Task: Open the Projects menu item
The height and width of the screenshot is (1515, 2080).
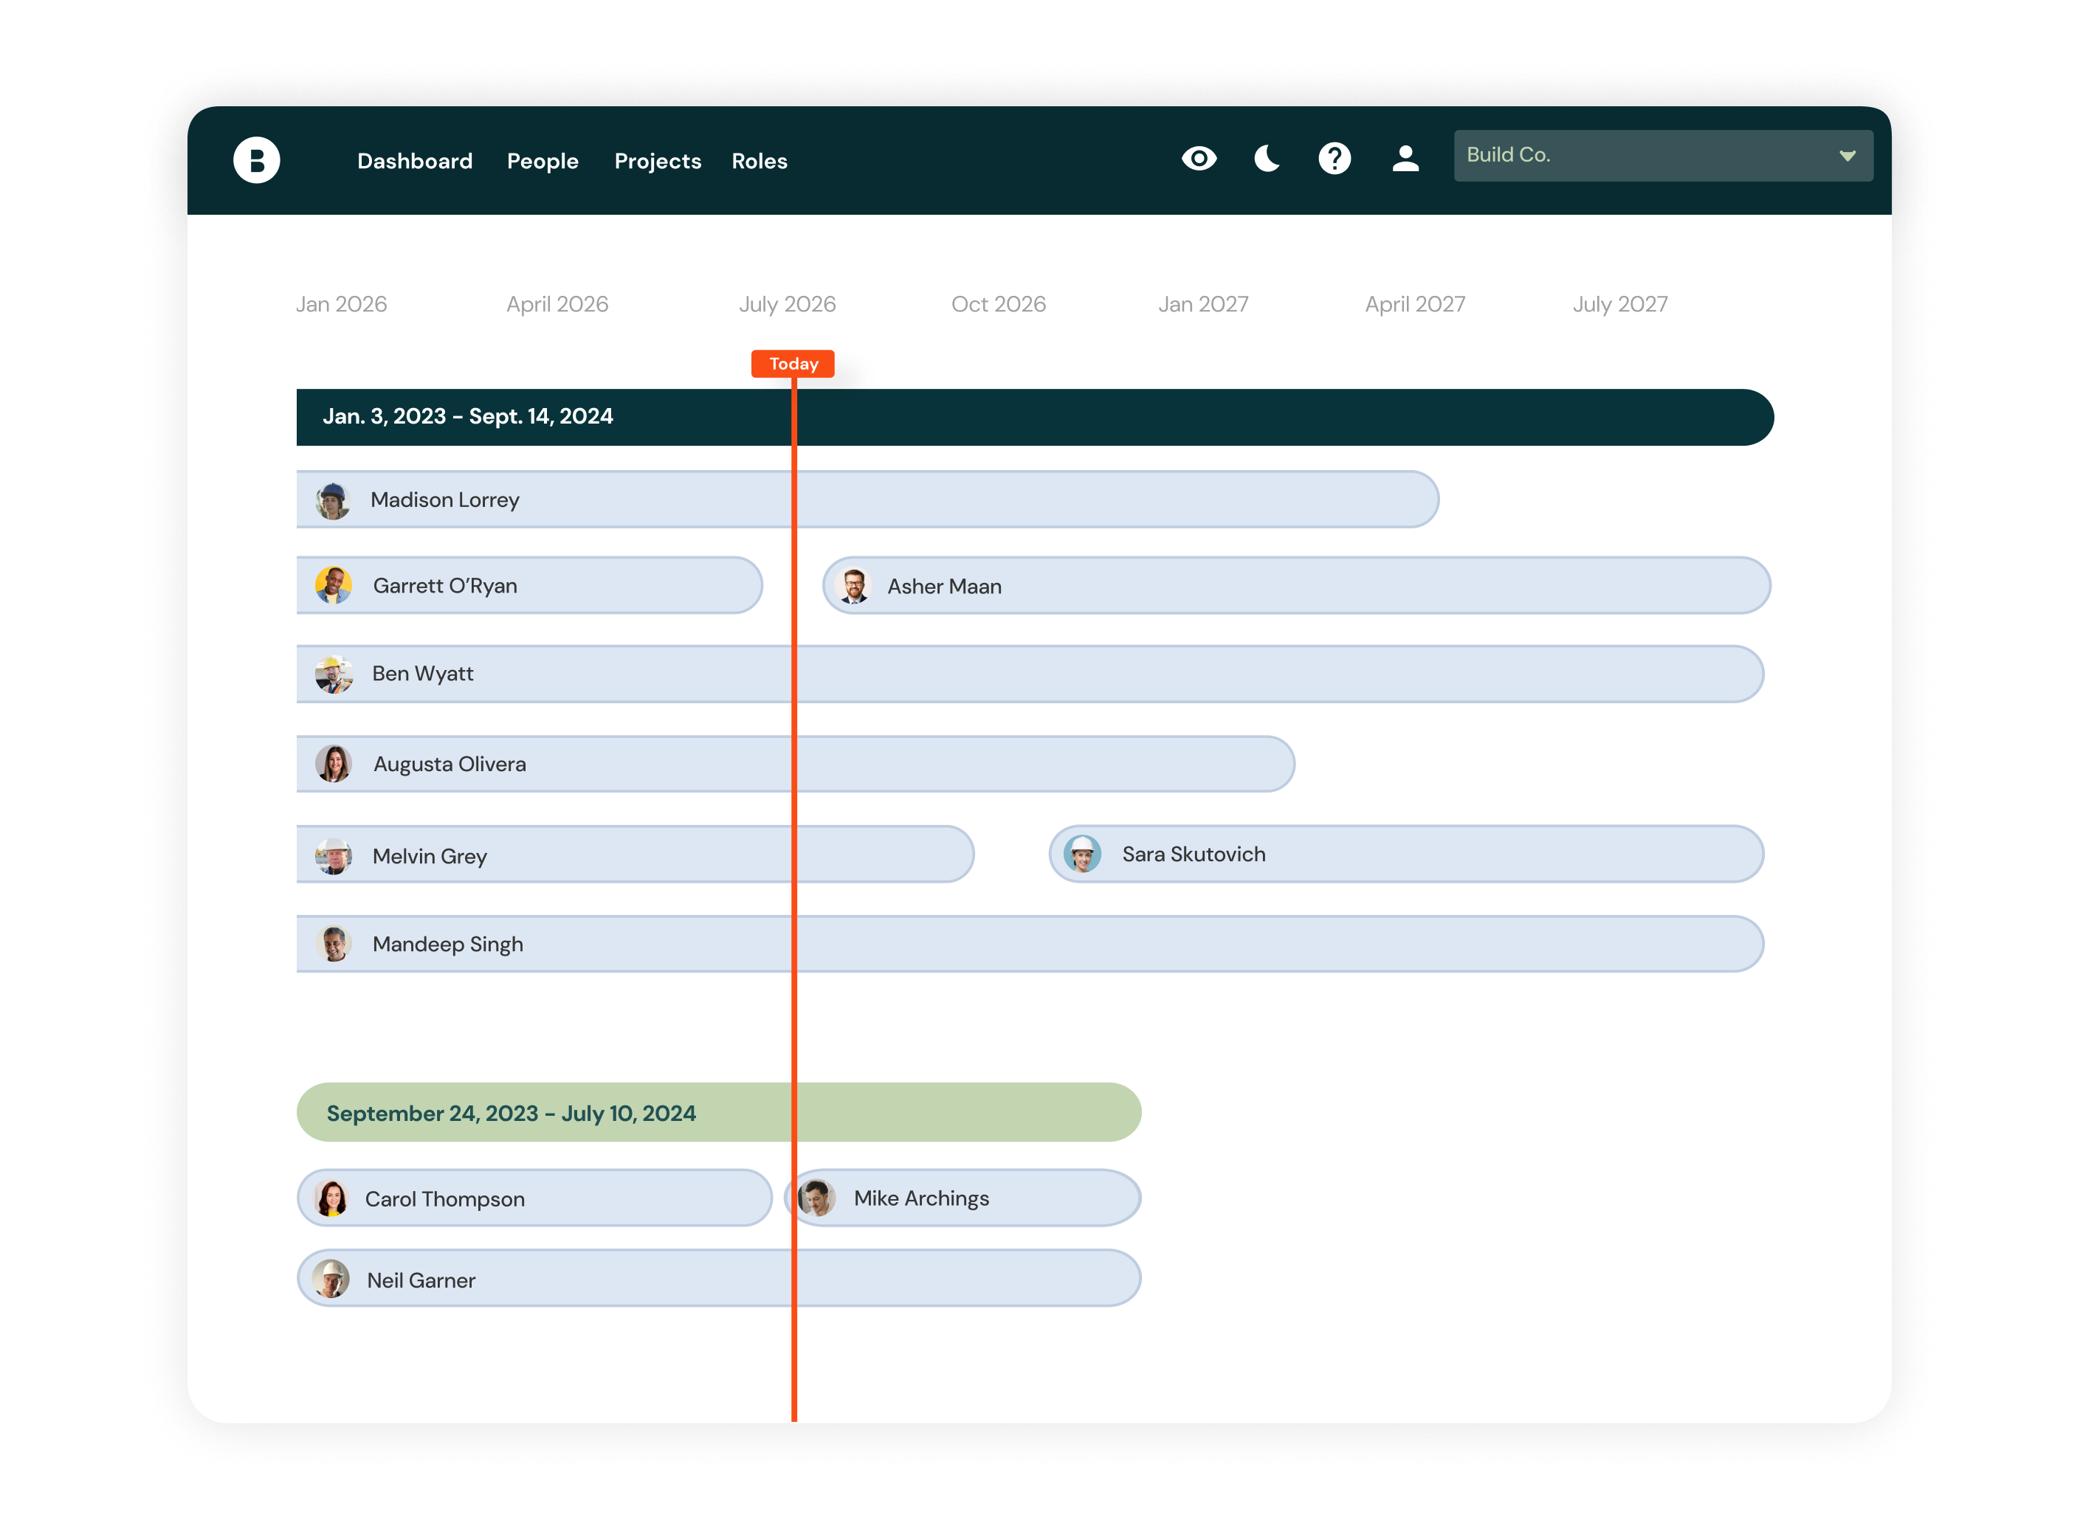Action: click(658, 162)
